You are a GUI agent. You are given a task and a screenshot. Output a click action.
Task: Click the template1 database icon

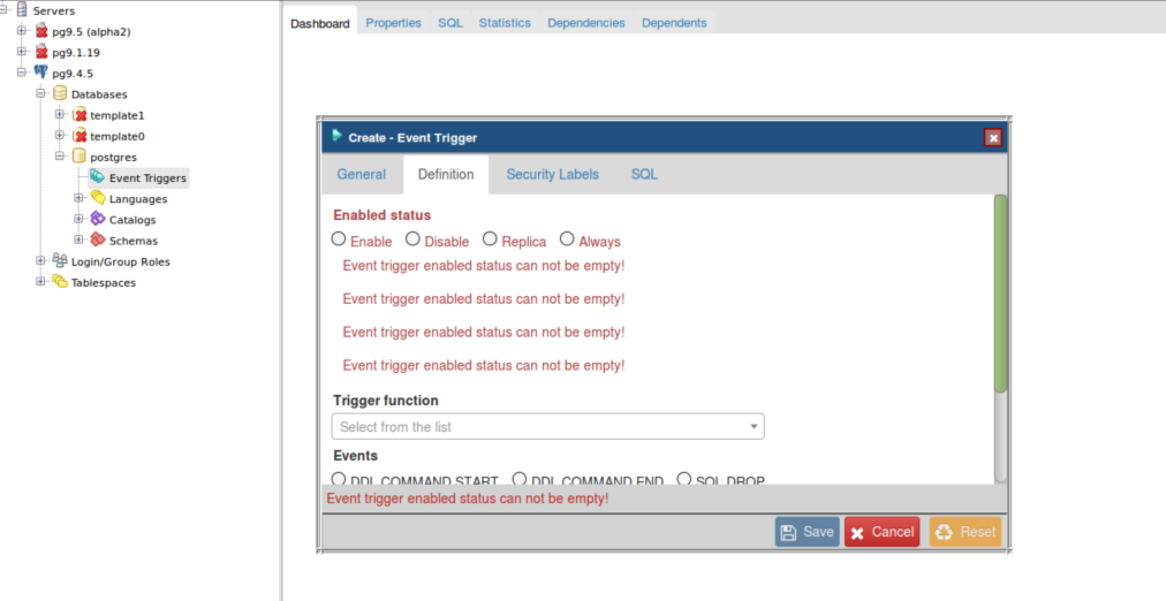coord(79,115)
